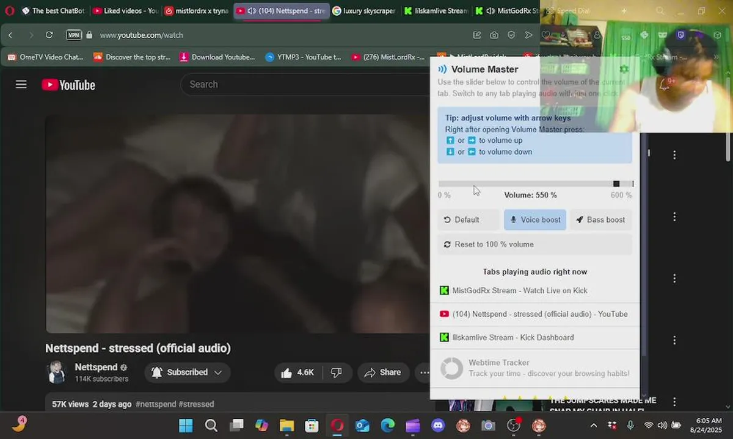The height and width of the screenshot is (439, 733).
Task: Adjust the Volume Master volume slider
Action: click(535, 184)
